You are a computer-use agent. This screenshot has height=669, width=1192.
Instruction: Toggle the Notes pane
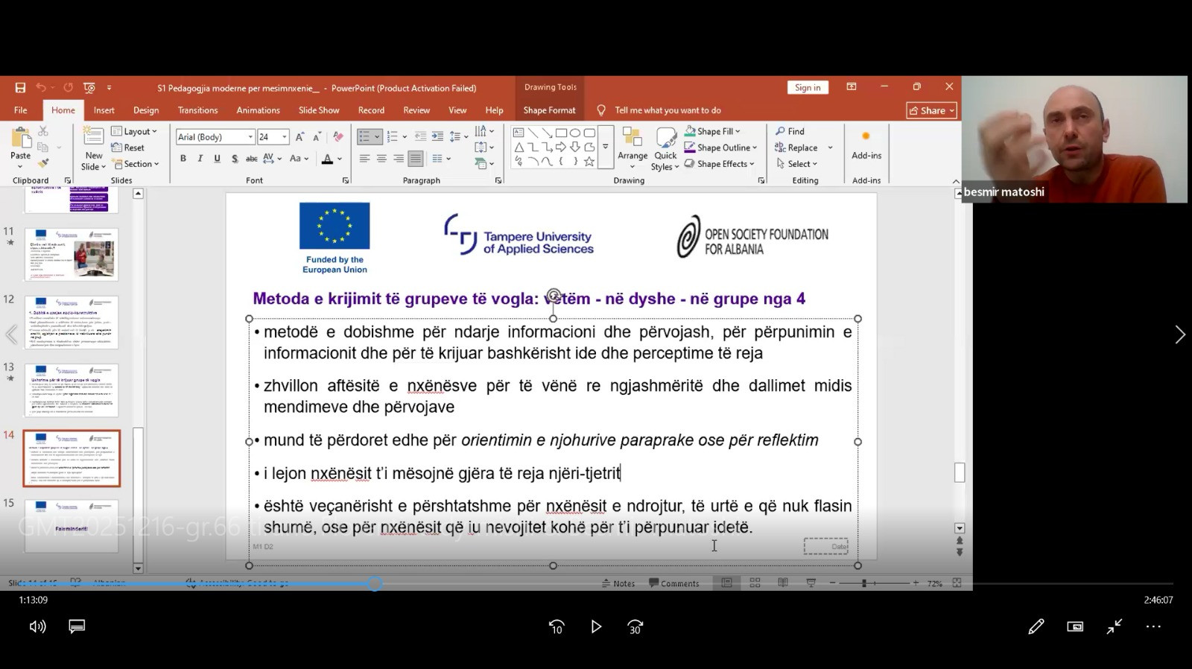(x=619, y=583)
